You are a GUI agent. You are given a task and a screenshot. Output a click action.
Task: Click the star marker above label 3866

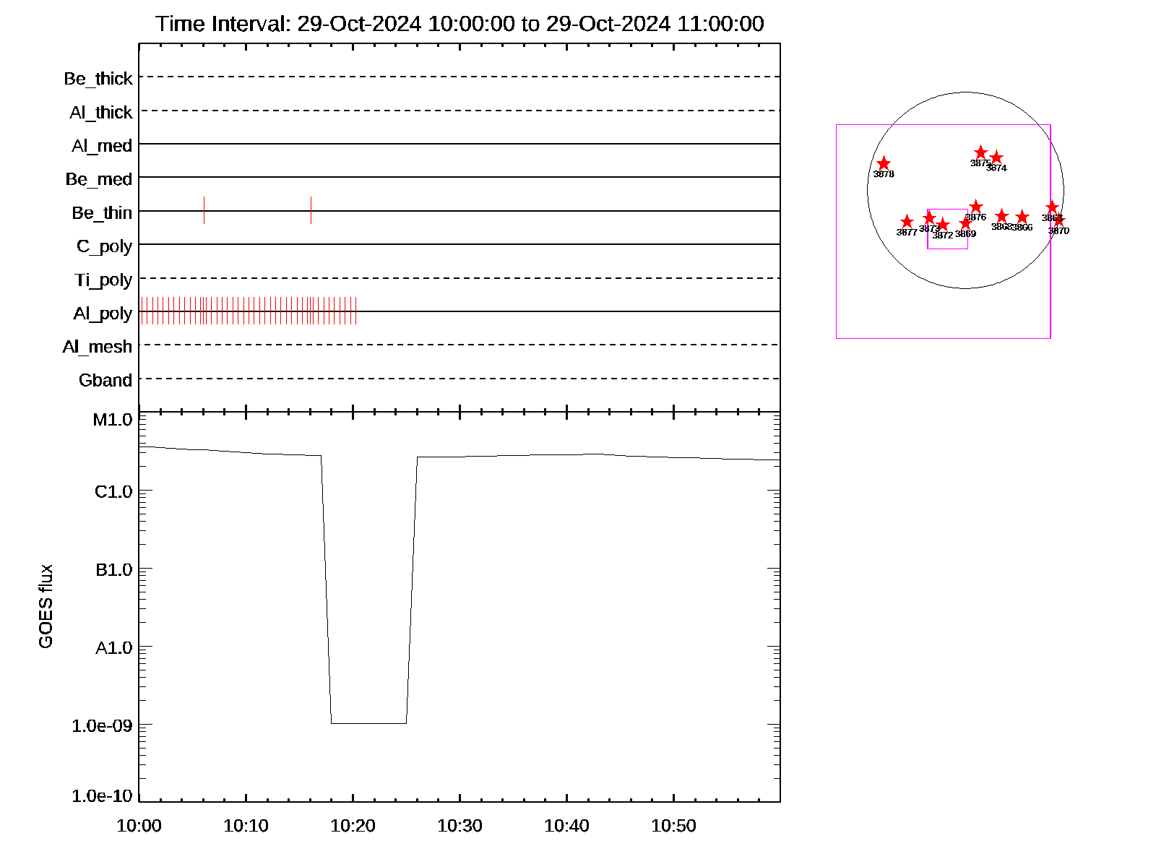click(1022, 217)
